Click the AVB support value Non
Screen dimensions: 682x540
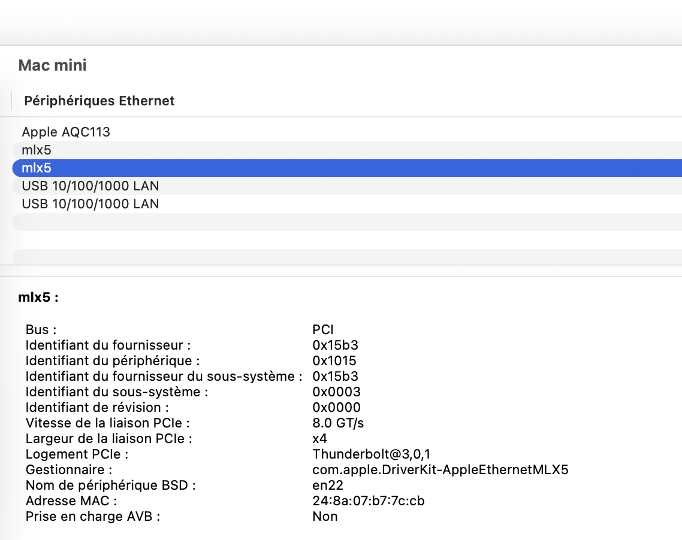tap(325, 516)
